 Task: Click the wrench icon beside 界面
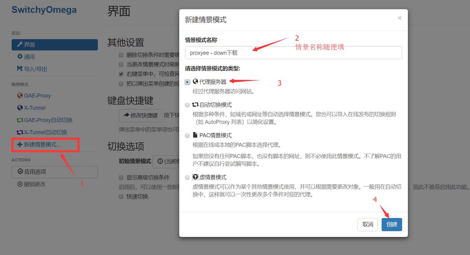coord(20,44)
